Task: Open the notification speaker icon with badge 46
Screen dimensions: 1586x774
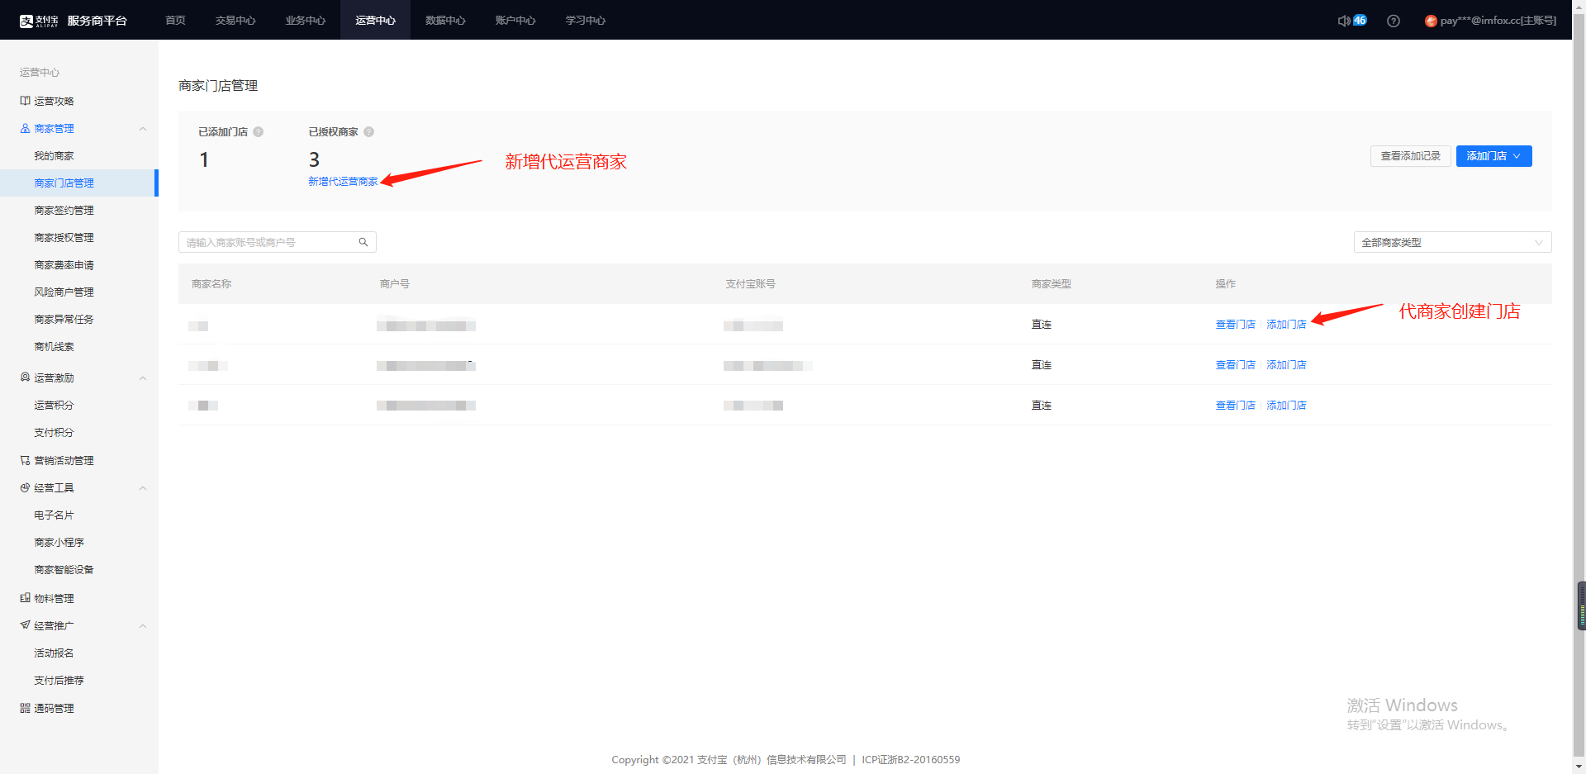Action: 1352,21
